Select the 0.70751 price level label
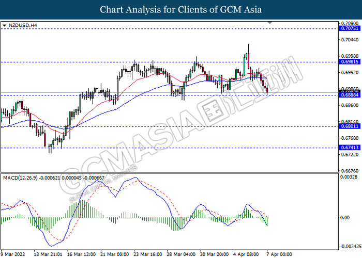This screenshot has width=362, height=258. pos(350,28)
